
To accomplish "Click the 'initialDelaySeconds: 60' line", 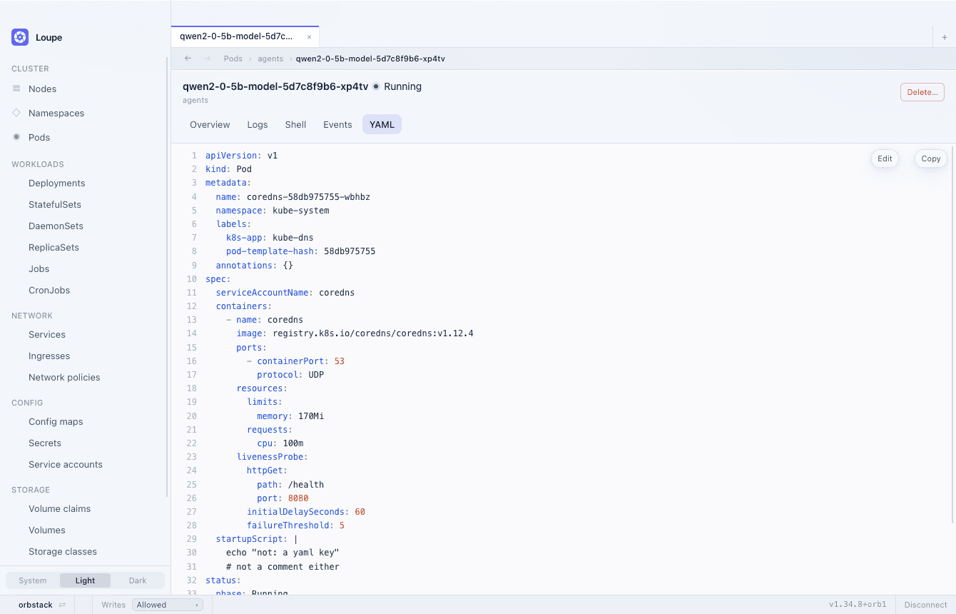I will (306, 512).
